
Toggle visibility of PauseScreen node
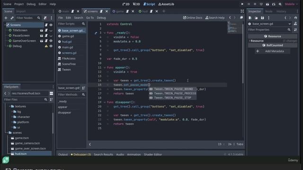[x=51, y=35]
